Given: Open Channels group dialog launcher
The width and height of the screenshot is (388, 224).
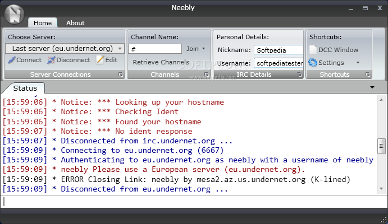Looking at the screenshot, I should [207, 74].
